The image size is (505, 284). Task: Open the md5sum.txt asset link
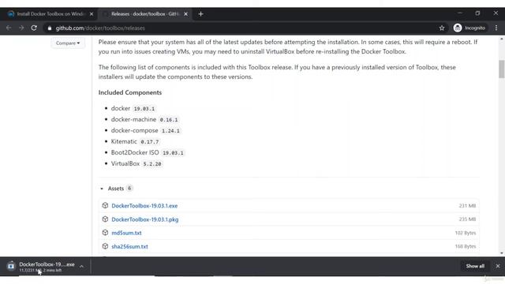click(126, 233)
